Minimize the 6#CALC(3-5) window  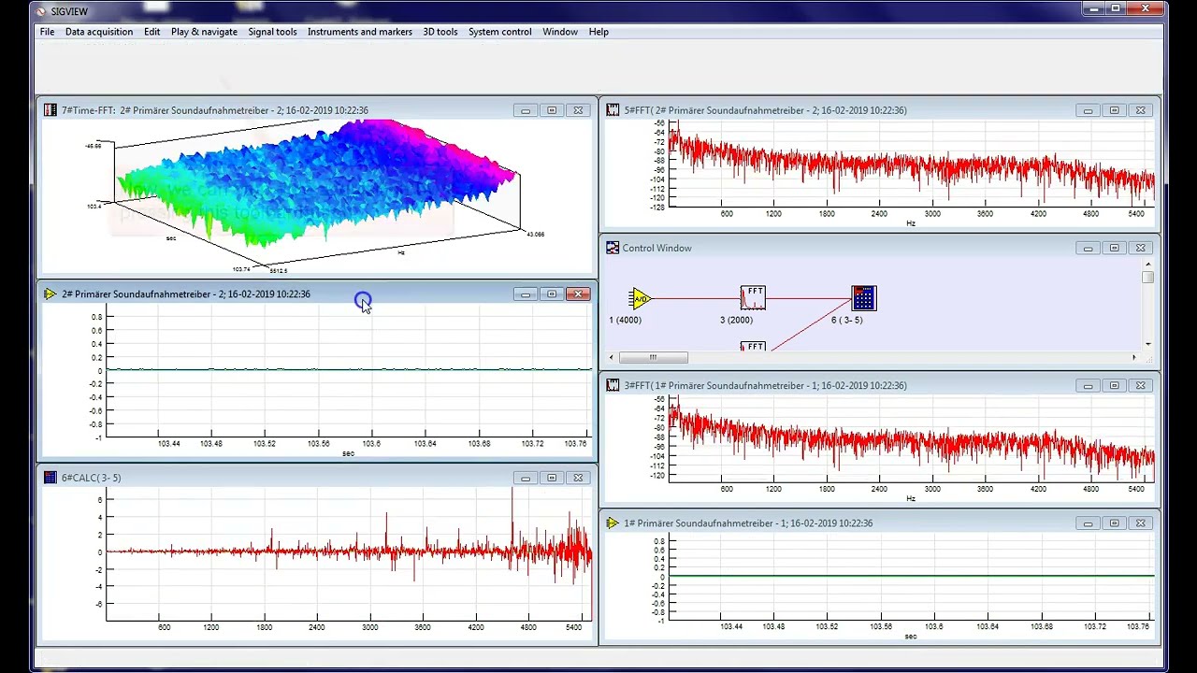(526, 478)
